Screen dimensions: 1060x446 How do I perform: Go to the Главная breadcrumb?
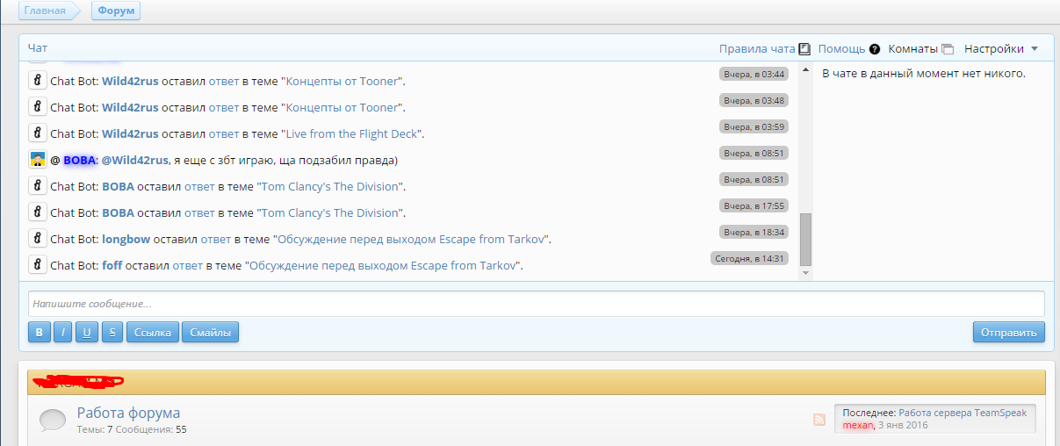pyautogui.click(x=44, y=11)
